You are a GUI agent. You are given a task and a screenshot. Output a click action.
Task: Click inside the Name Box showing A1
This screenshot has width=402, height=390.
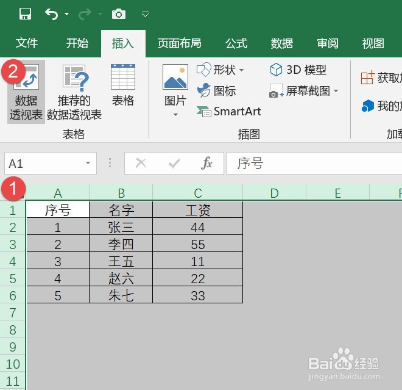click(x=44, y=164)
